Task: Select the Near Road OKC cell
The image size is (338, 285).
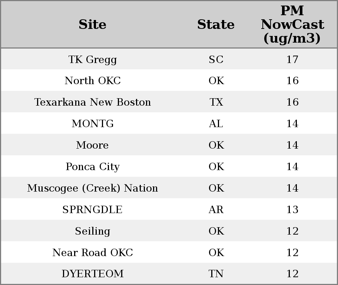Action: pos(93,253)
